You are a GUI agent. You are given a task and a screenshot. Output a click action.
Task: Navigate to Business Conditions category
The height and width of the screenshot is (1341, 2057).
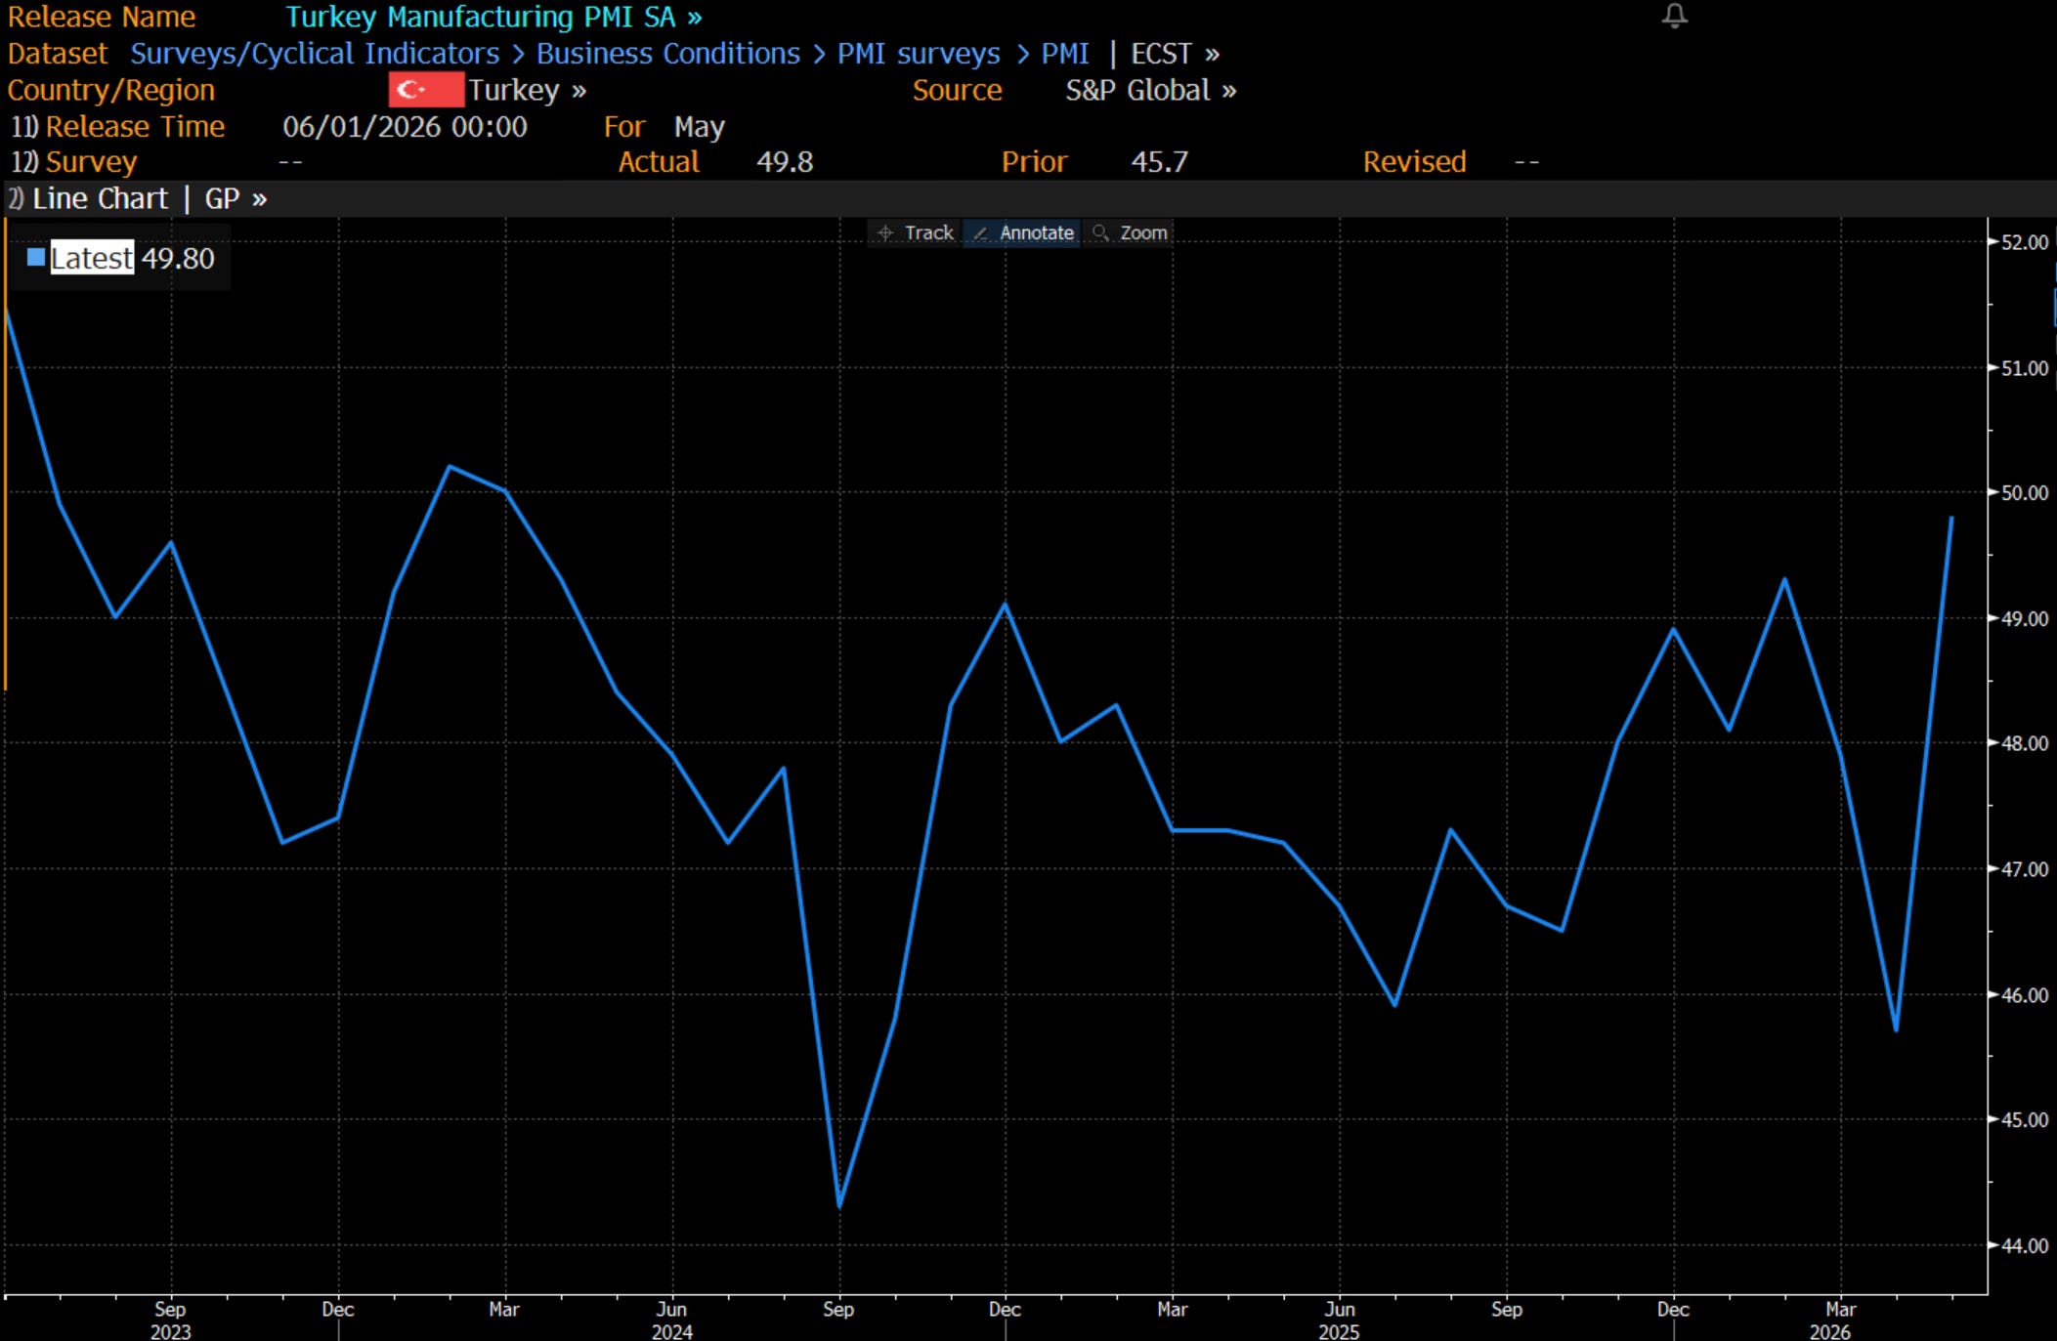click(668, 54)
